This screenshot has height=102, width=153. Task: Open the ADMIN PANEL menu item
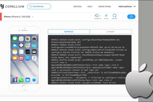[x=105, y=7]
